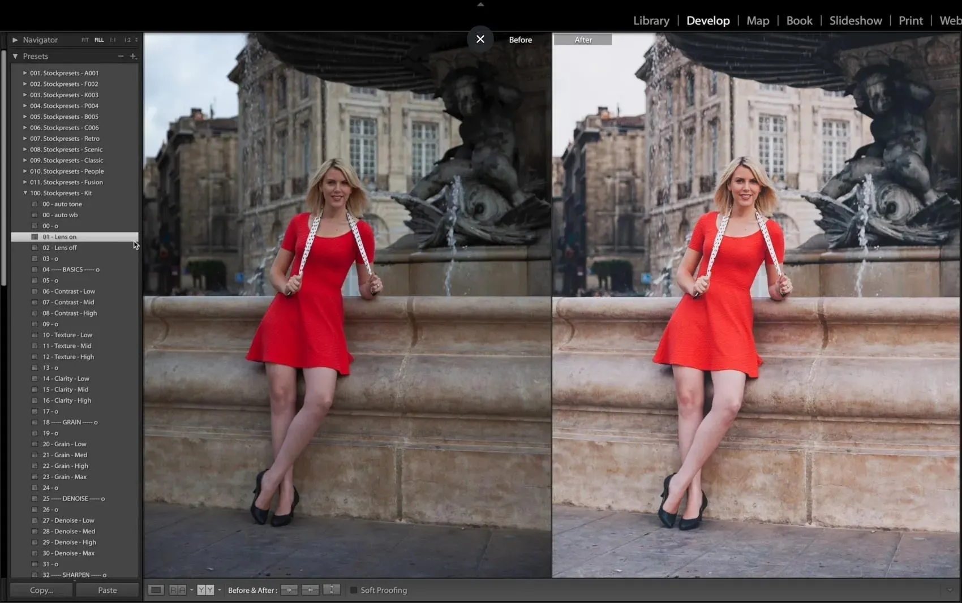Select the After label above right image

583,40
